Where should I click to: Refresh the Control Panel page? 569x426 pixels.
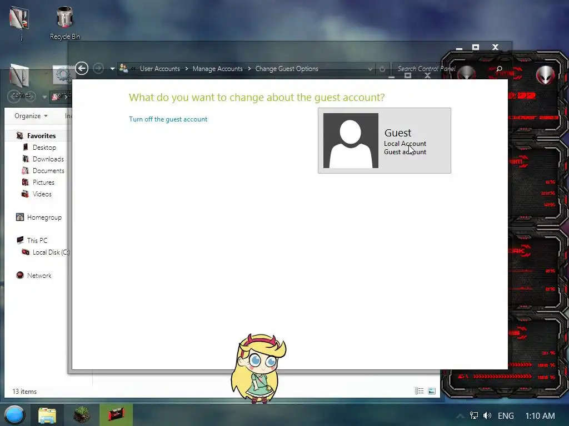tap(382, 68)
